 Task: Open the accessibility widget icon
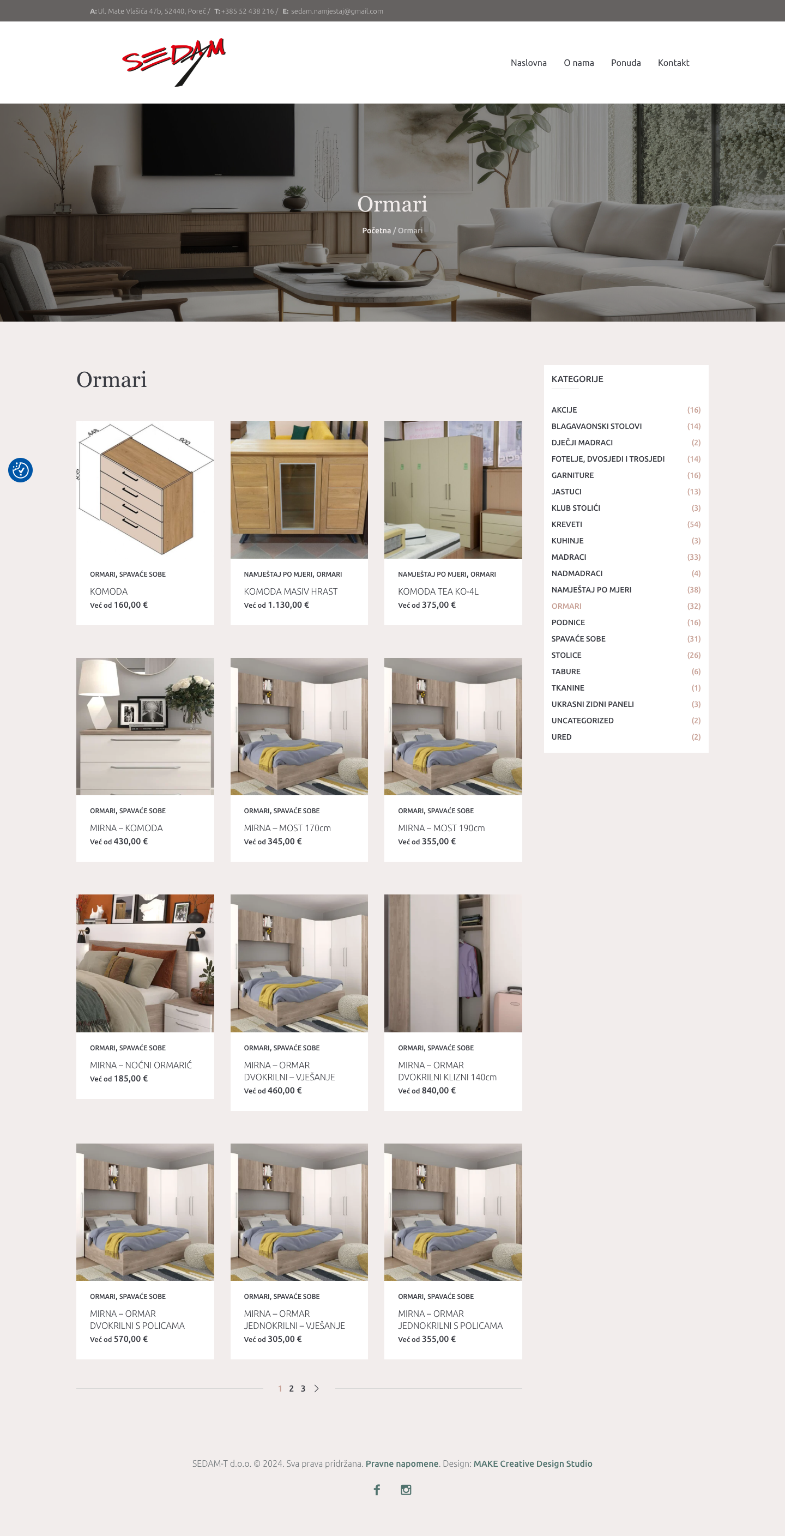[x=20, y=470]
